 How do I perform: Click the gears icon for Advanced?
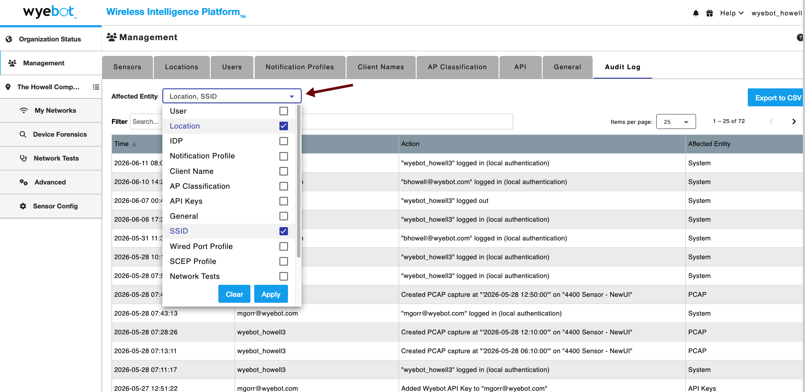tap(24, 182)
